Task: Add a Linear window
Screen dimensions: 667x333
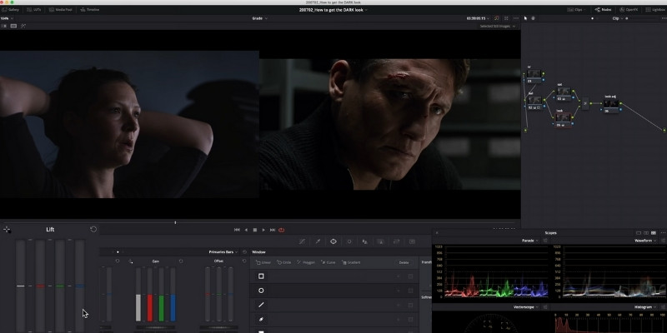Action: coord(263,262)
